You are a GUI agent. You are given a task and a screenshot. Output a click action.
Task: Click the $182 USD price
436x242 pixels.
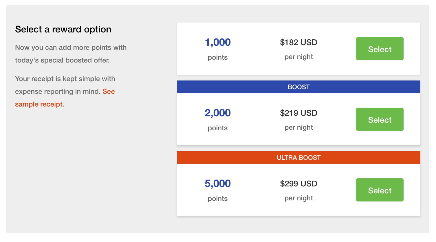click(x=298, y=42)
